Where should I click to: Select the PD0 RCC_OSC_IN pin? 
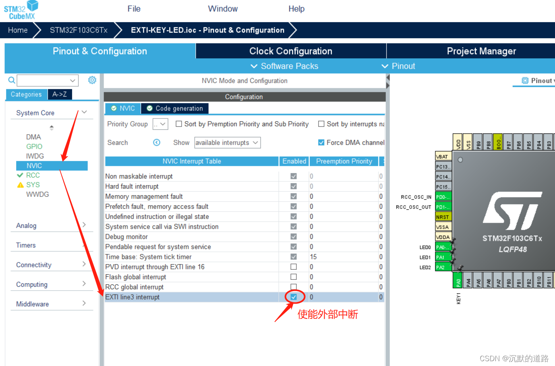pyautogui.click(x=443, y=197)
